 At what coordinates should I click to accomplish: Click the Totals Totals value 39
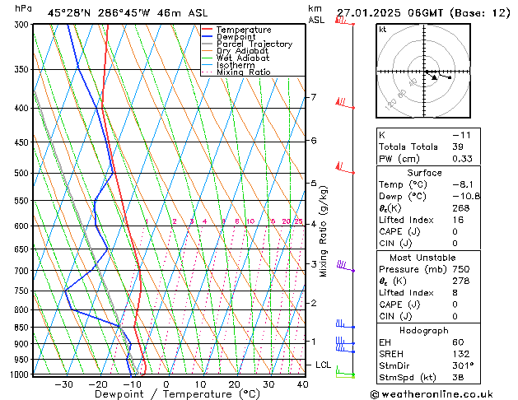tap(458, 147)
